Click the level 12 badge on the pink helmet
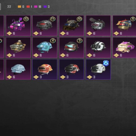Screen dimensions: 136x136 click(26, 19)
